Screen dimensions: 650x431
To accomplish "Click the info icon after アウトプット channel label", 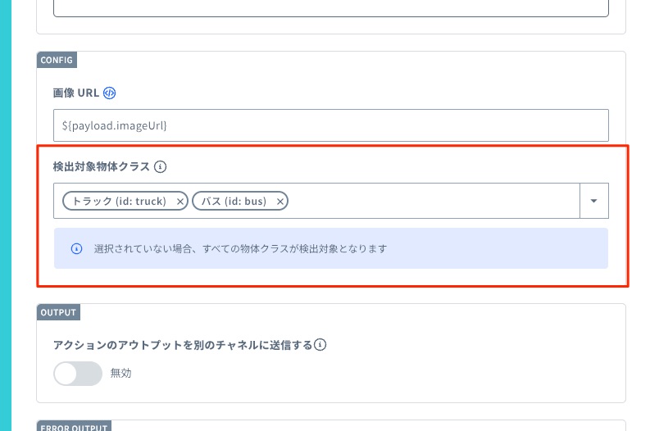I will click(x=320, y=345).
